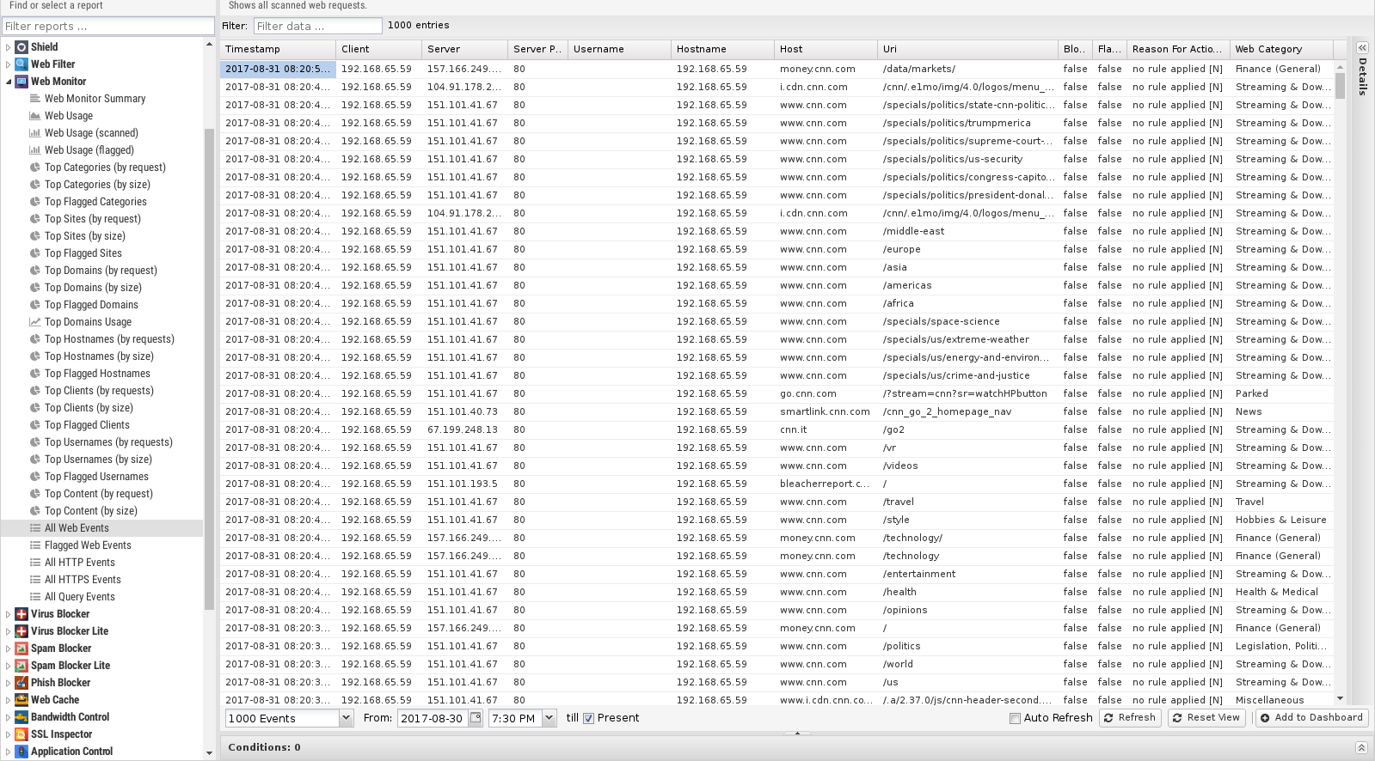The width and height of the screenshot is (1375, 761).
Task: Click the Refresh button
Action: click(1130, 718)
